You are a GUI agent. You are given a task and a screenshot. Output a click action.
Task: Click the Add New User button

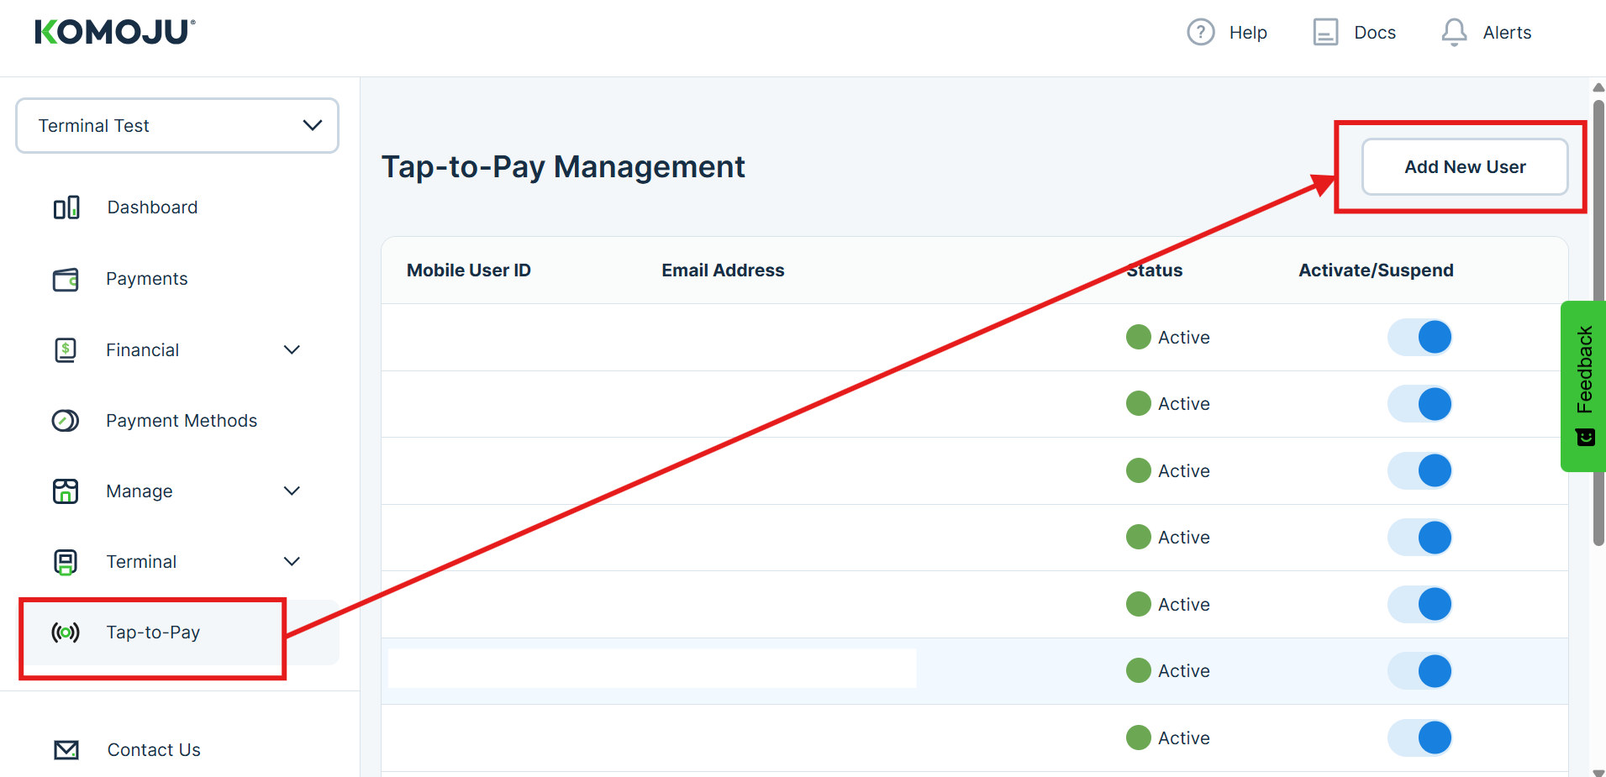pos(1464,166)
